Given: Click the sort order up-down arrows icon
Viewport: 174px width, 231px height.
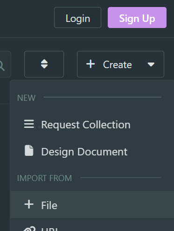Looking at the screenshot, I should 44,64.
